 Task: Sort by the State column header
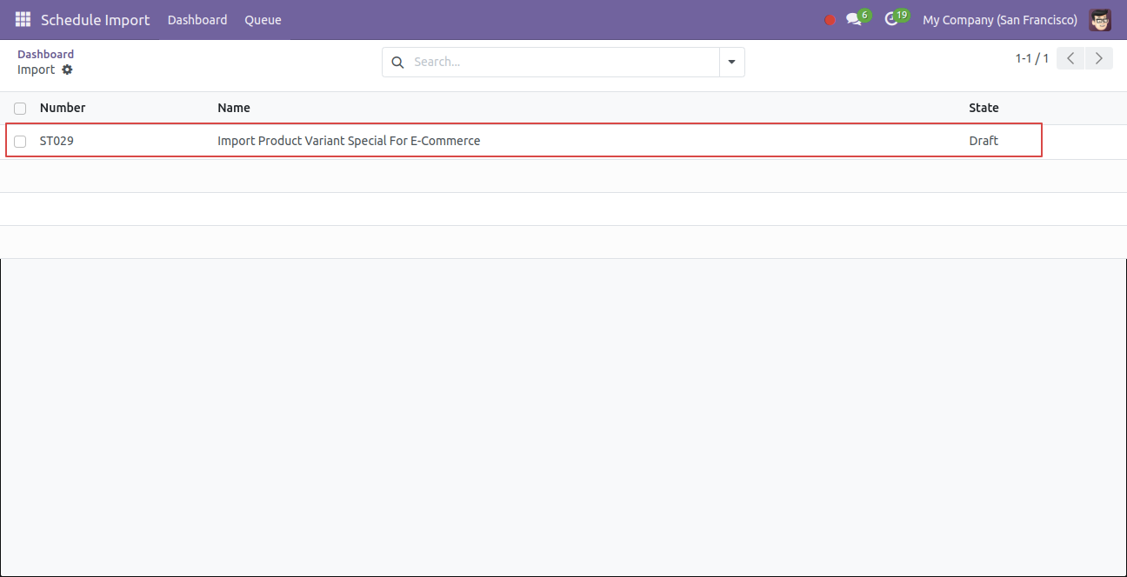point(984,108)
